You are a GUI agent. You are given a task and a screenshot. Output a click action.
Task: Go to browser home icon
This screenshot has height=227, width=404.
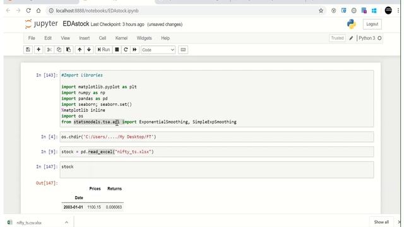(39, 11)
